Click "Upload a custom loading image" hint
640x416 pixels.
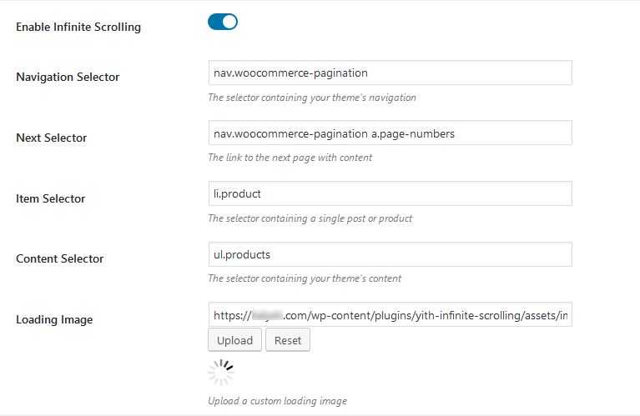(277, 401)
